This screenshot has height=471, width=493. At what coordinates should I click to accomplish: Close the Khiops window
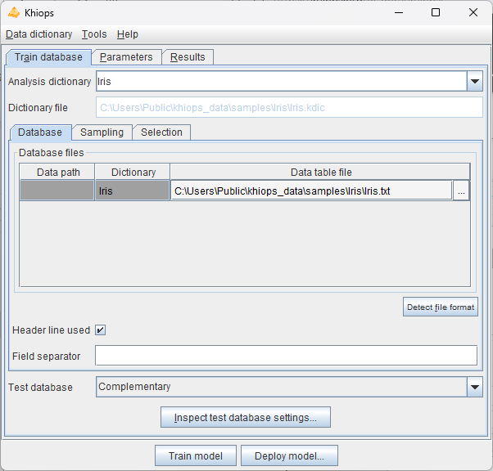tap(473, 13)
